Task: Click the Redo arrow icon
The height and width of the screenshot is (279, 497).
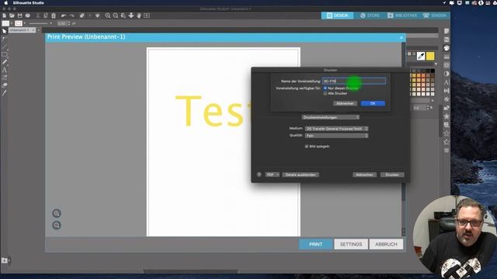Action: pos(71,15)
